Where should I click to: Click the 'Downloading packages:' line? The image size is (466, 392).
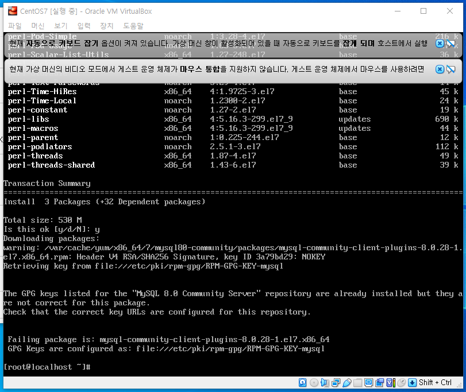tap(51, 239)
